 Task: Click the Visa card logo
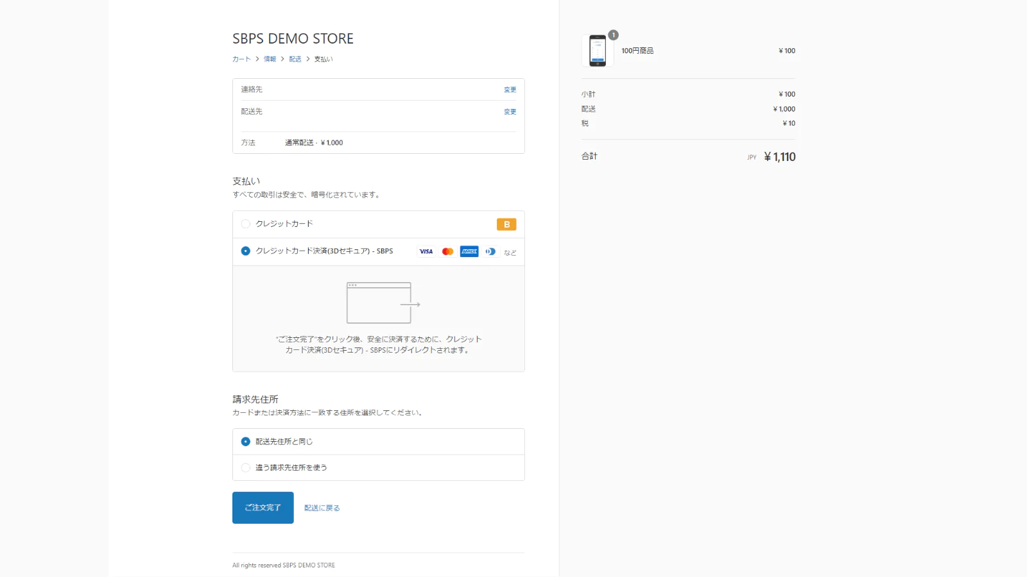click(426, 251)
